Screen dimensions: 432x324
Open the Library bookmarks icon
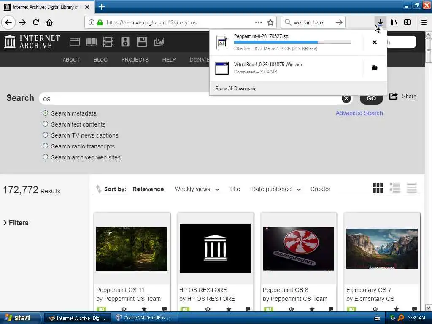pos(394,22)
